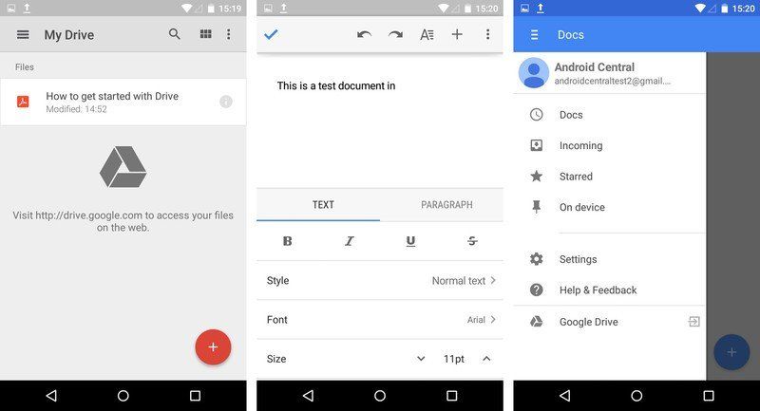Open On device documents
This screenshot has width=760, height=411.
click(x=610, y=207)
